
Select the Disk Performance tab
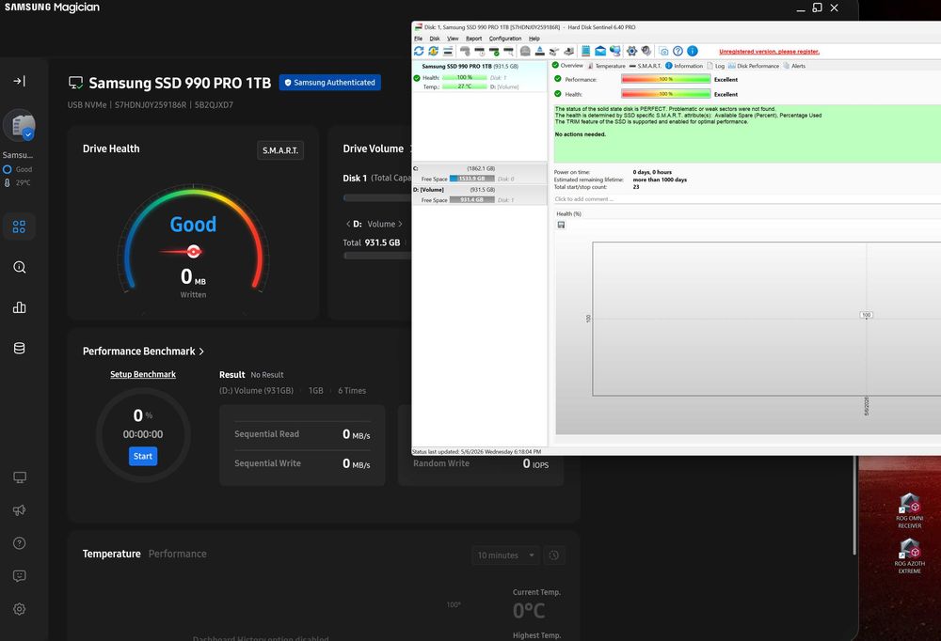[754, 66]
